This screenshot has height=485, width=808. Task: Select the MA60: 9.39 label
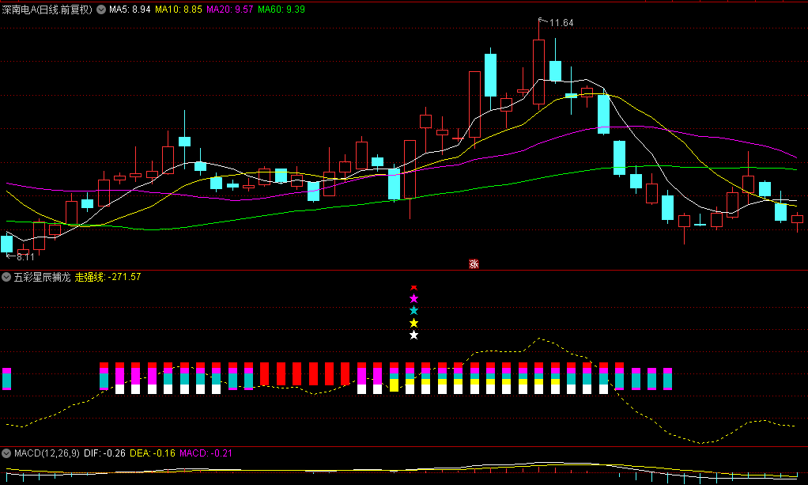[281, 9]
